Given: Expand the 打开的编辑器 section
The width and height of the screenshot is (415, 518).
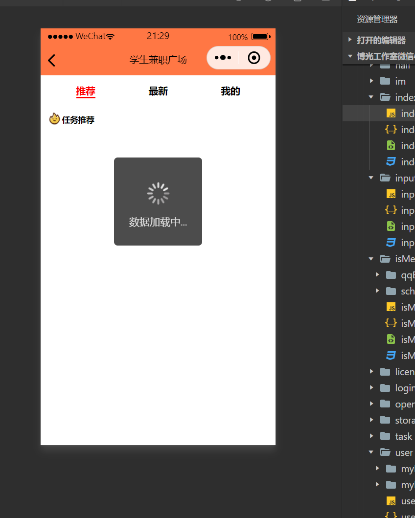Looking at the screenshot, I should pos(350,40).
